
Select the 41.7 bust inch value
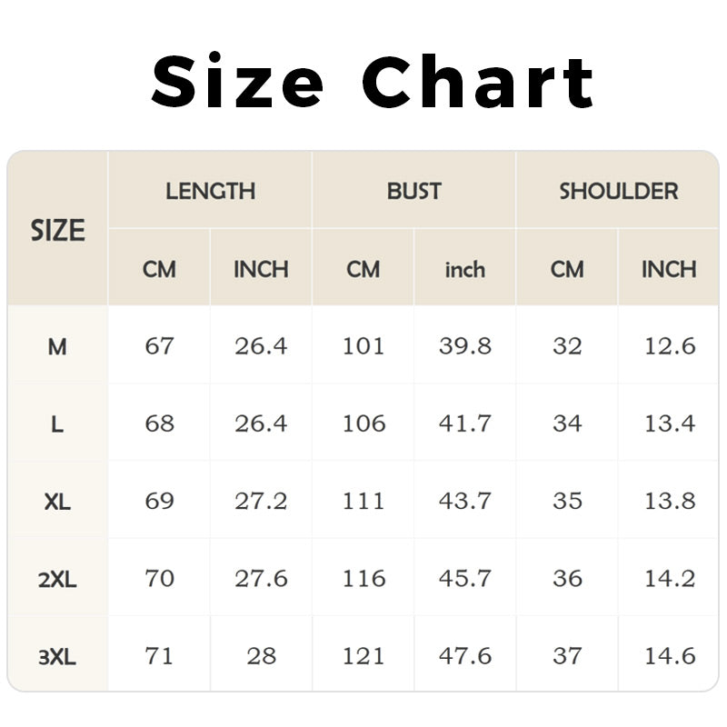[464, 423]
